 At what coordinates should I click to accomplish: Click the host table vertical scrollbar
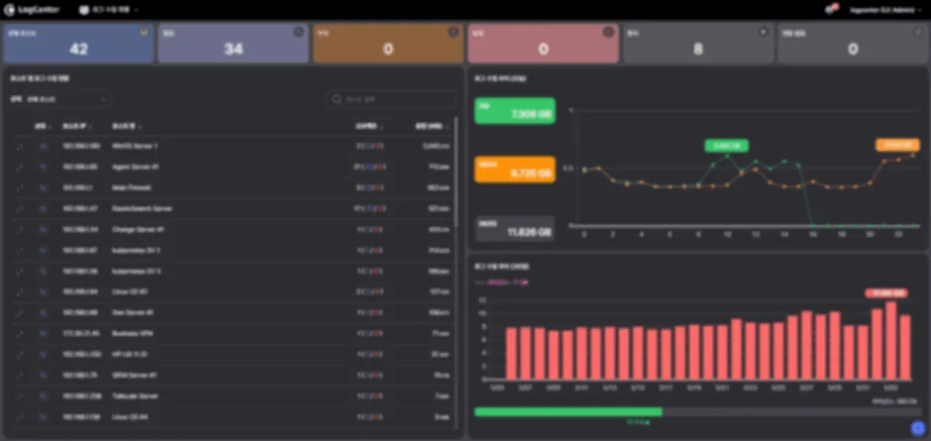[456, 172]
